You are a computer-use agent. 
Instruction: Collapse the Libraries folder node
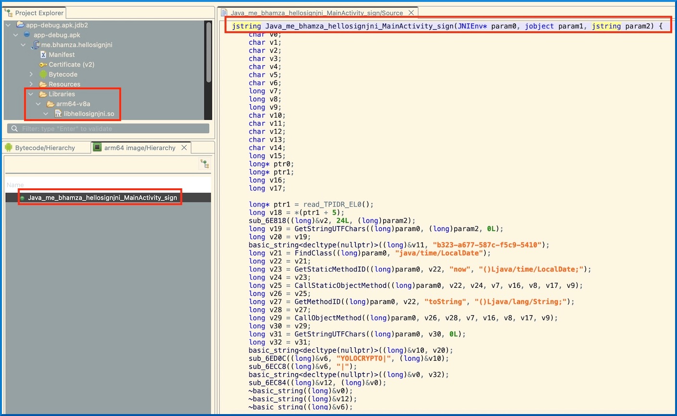31,94
